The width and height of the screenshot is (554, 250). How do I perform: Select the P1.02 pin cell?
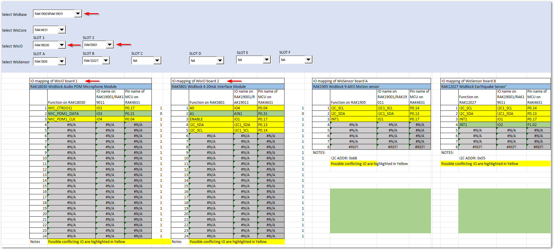pos(538,125)
